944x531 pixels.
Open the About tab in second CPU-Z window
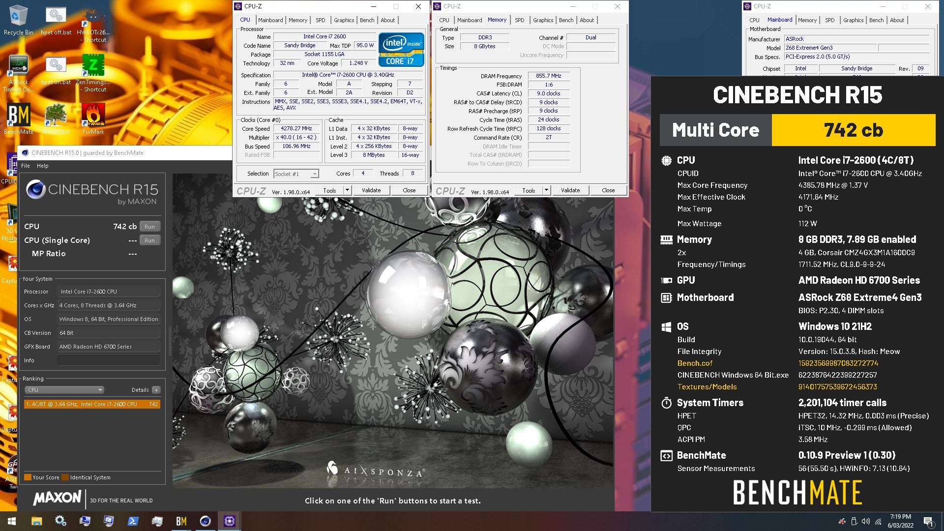coord(587,20)
